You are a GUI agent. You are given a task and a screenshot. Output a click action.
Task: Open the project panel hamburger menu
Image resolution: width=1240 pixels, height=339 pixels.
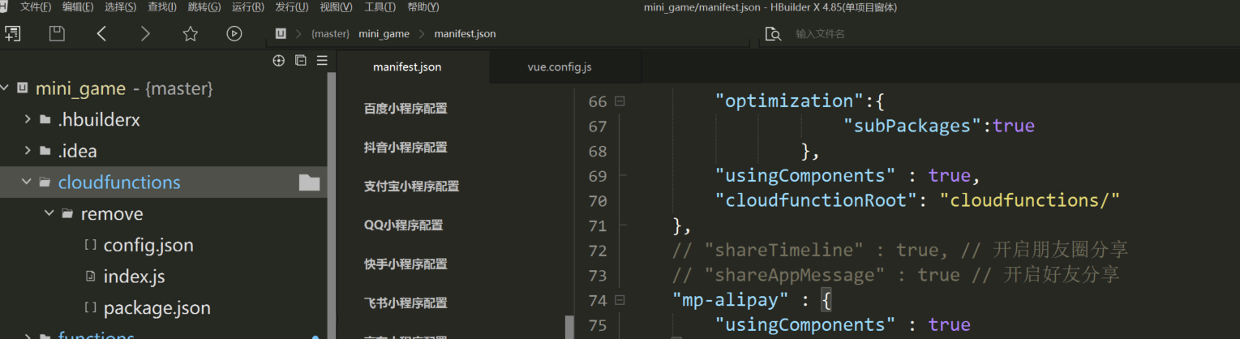(x=322, y=60)
